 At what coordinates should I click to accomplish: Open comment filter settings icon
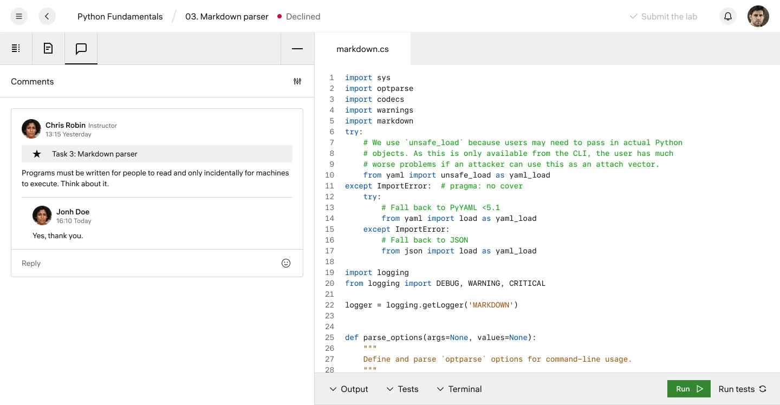tap(297, 81)
